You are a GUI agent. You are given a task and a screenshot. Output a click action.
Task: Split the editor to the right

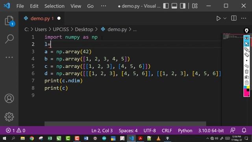click(x=233, y=18)
